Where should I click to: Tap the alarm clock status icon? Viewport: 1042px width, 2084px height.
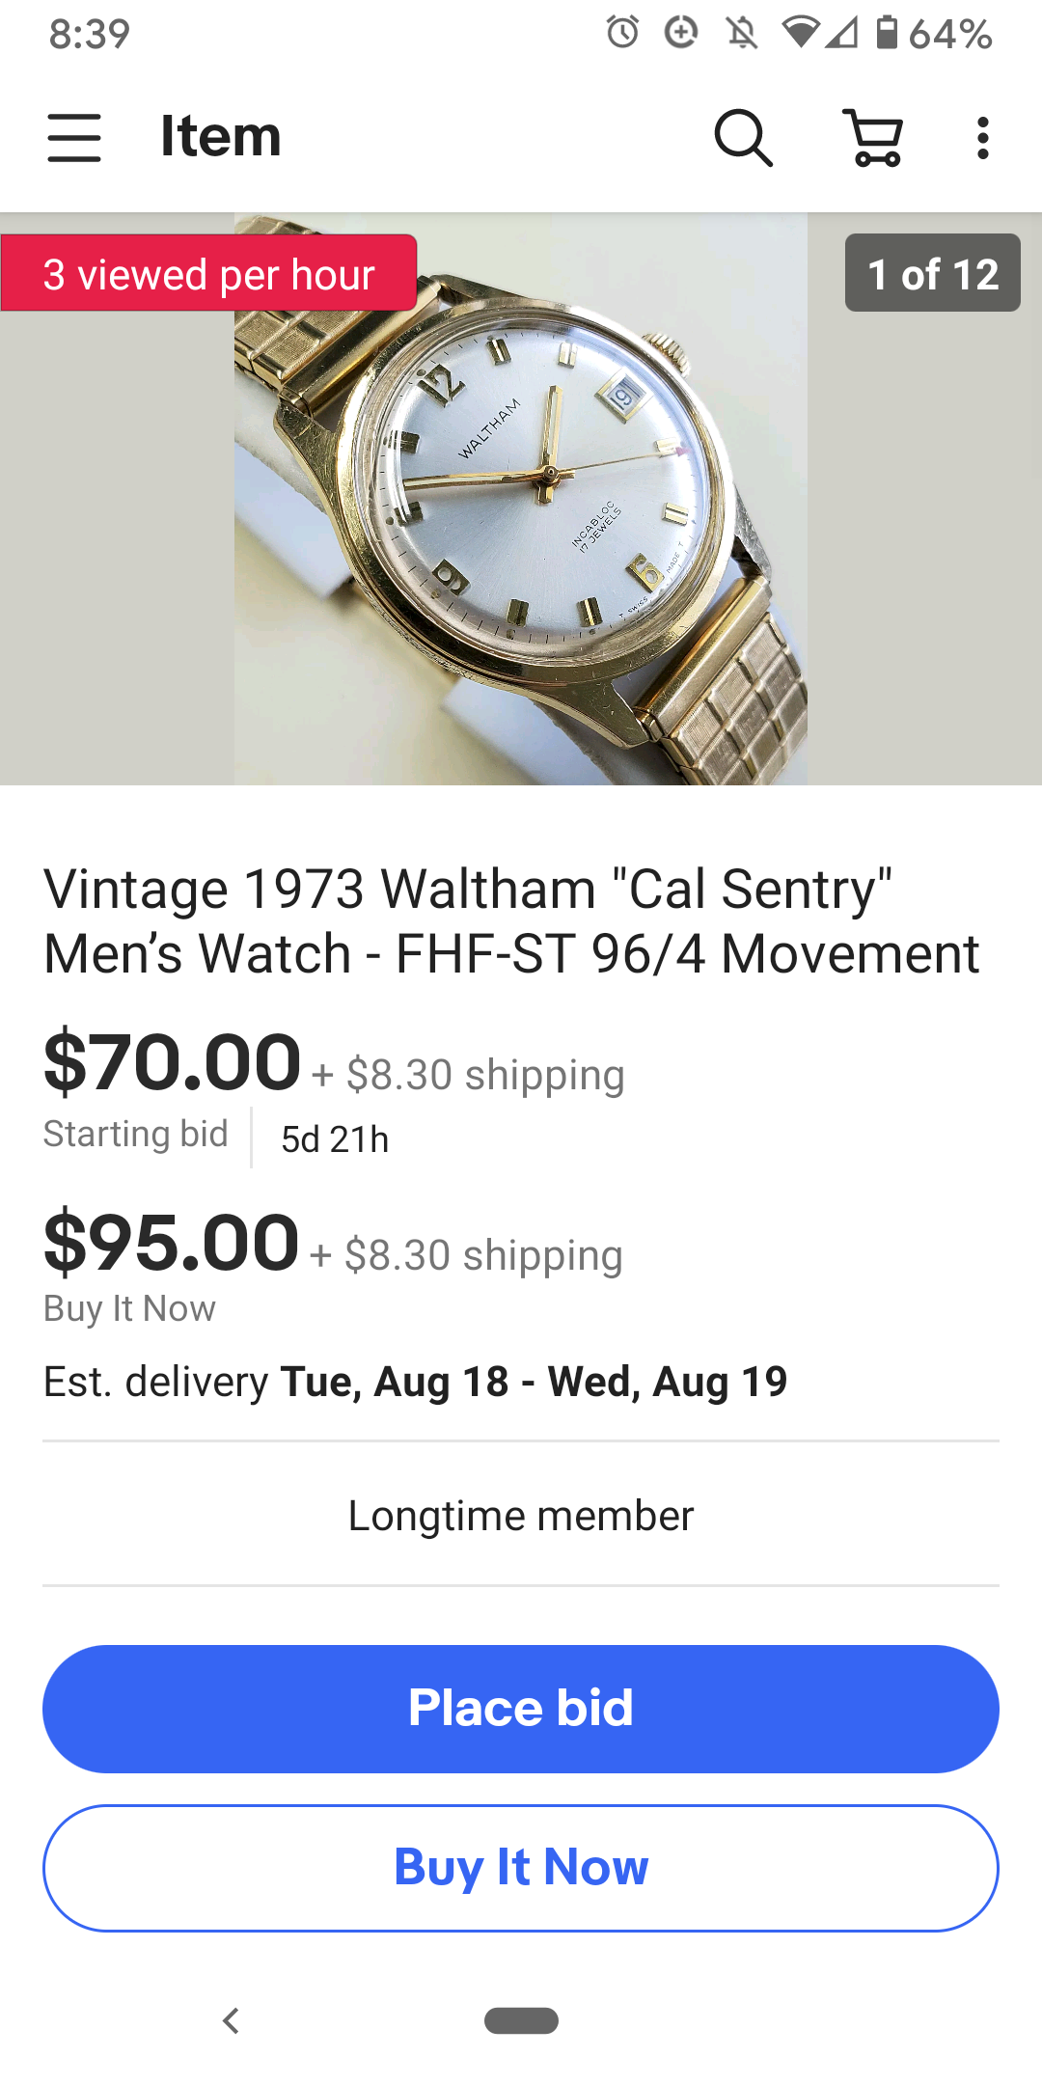[x=622, y=33]
